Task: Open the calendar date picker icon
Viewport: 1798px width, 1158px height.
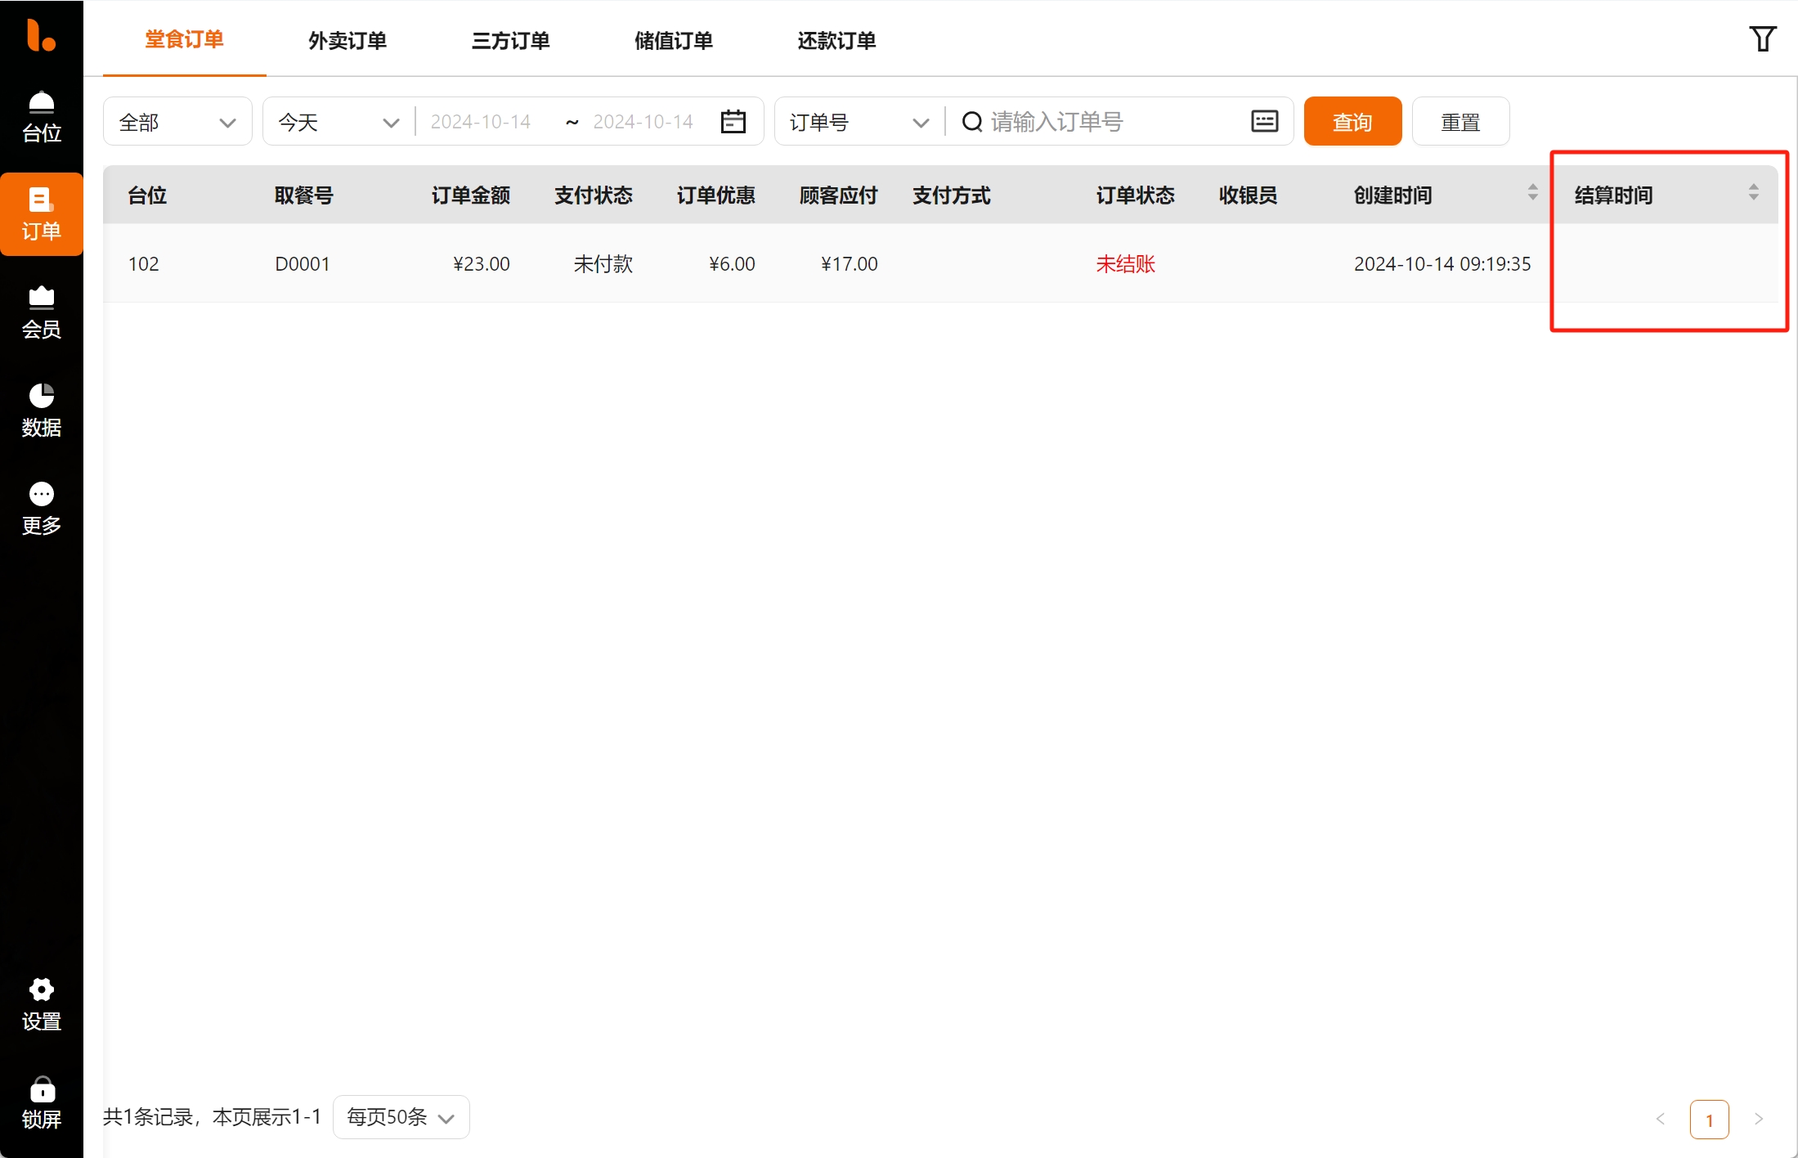Action: click(x=733, y=122)
